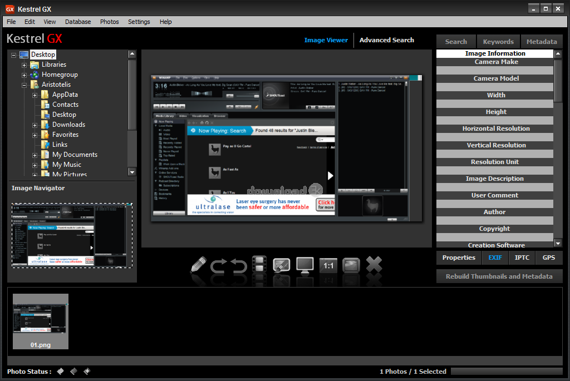Click the second dark Photo Status flag
This screenshot has height=381, width=570.
[x=73, y=371]
